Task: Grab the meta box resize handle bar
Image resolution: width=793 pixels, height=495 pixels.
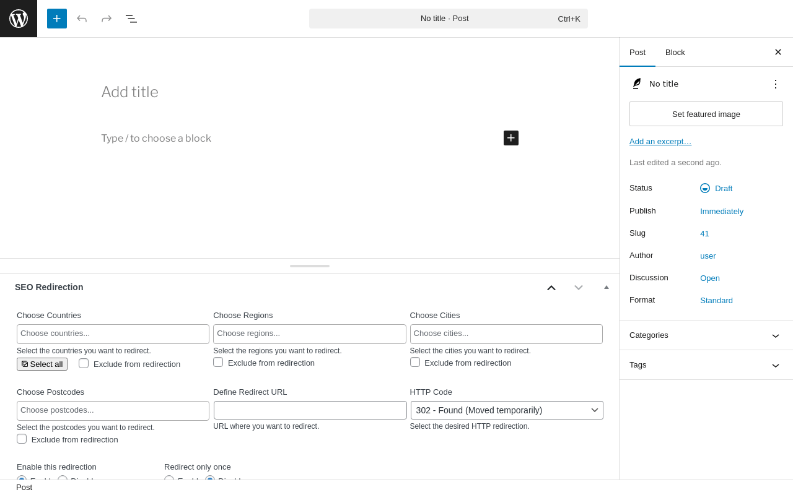Action: coord(310,266)
